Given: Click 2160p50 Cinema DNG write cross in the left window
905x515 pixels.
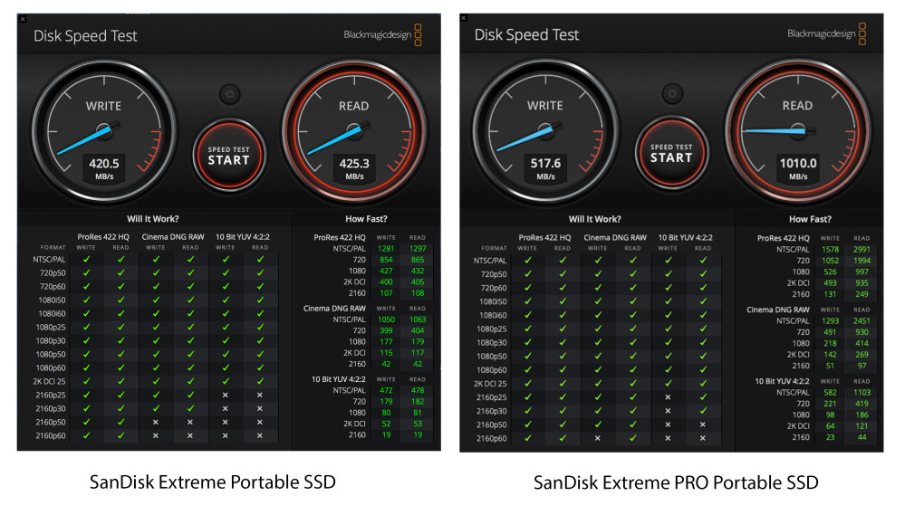Looking at the screenshot, I should click(x=155, y=422).
